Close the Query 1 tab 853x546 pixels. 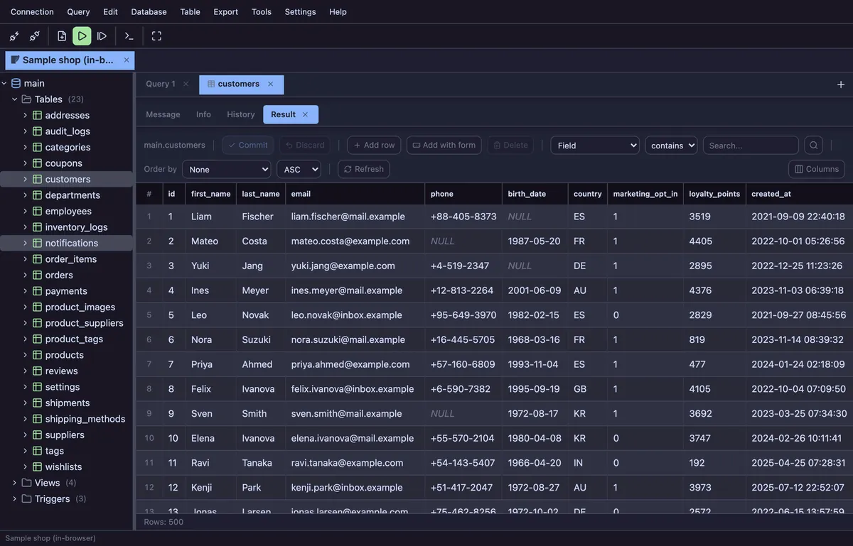(186, 84)
